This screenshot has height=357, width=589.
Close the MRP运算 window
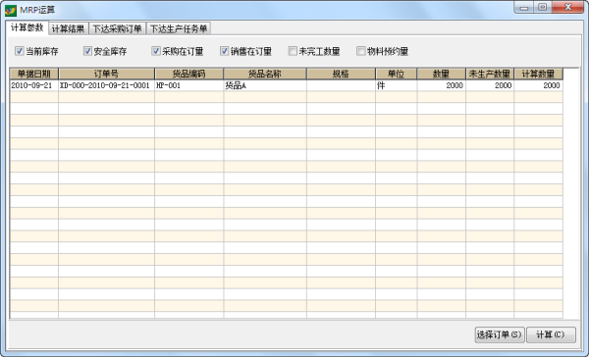point(568,7)
